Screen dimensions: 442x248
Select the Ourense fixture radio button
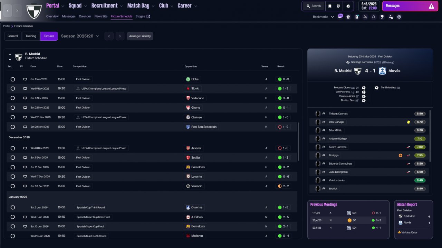tap(13, 208)
